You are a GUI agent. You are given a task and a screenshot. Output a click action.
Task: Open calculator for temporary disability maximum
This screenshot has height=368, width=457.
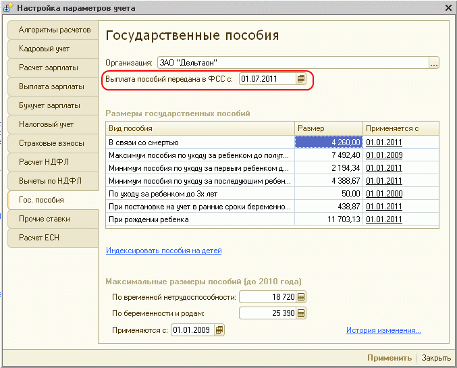click(x=301, y=297)
